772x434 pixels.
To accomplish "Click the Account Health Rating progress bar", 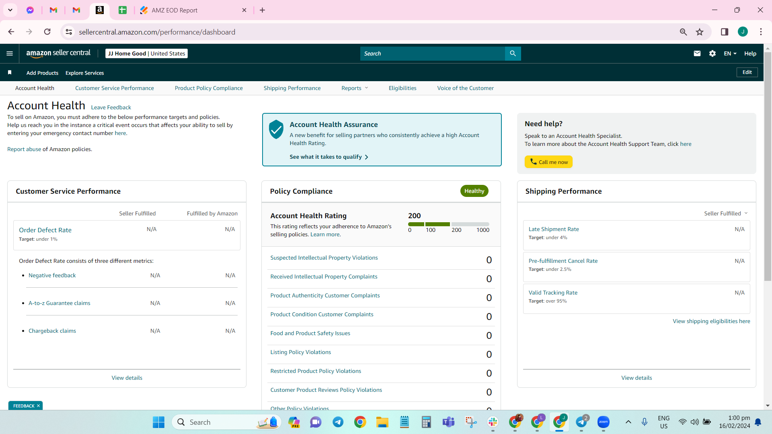I will pos(449,224).
